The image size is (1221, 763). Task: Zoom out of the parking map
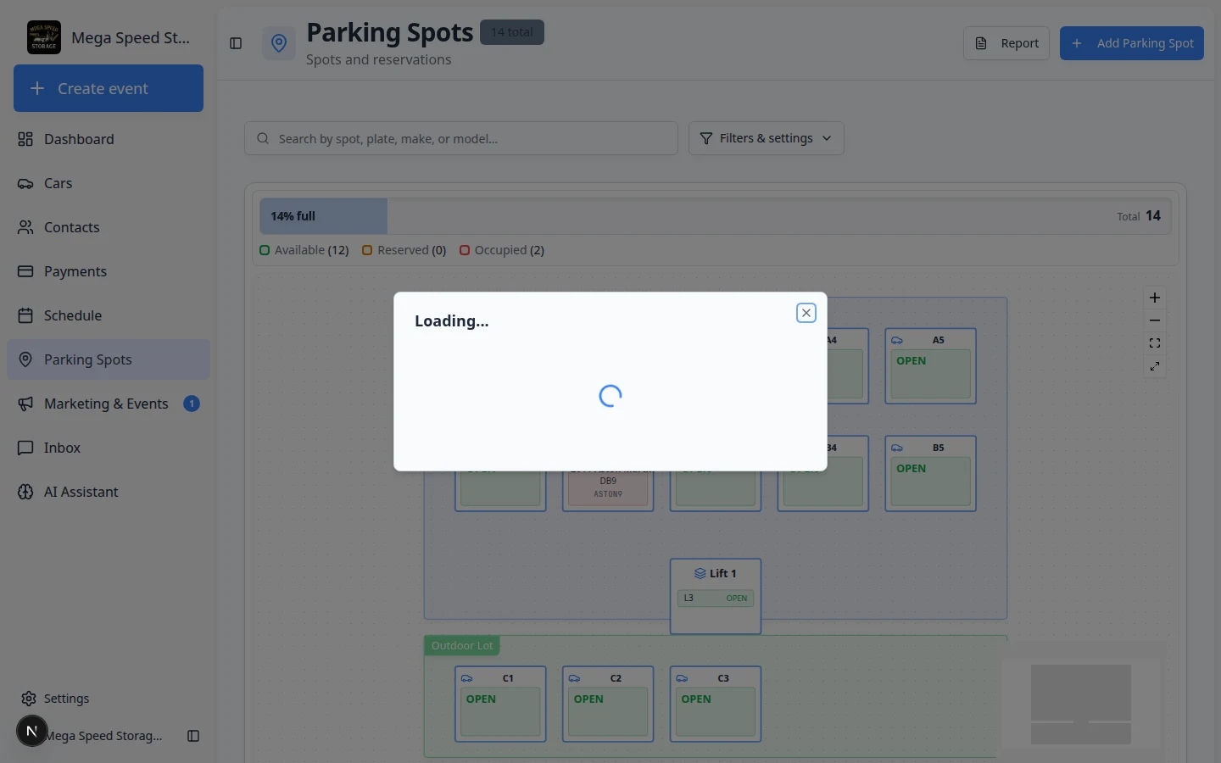point(1155,320)
